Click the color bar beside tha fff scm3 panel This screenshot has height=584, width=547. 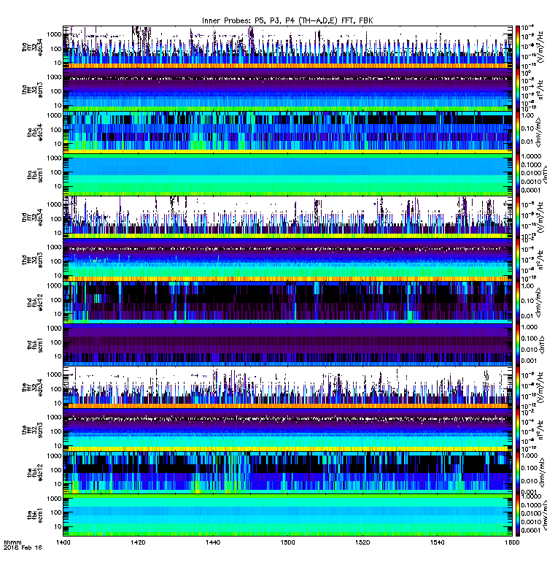[x=518, y=90]
